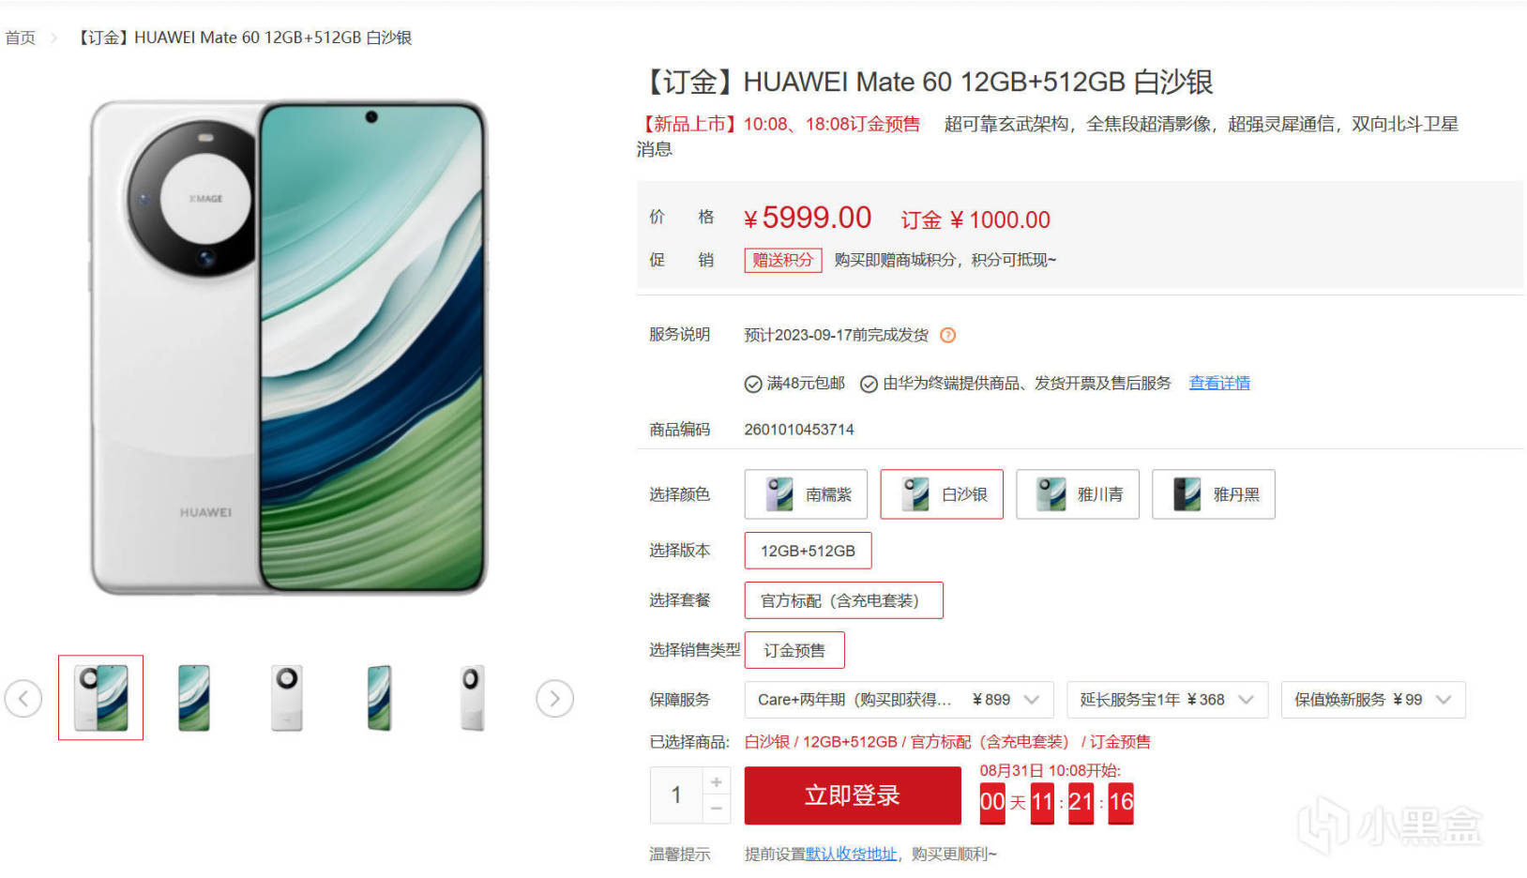Select the 雅川青 color option
The image size is (1527, 878).
[x=1078, y=494]
